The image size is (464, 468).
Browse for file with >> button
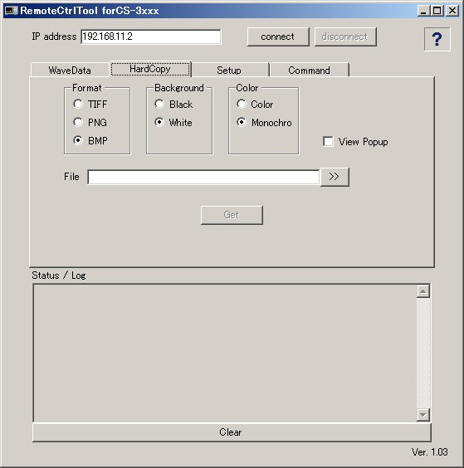335,177
